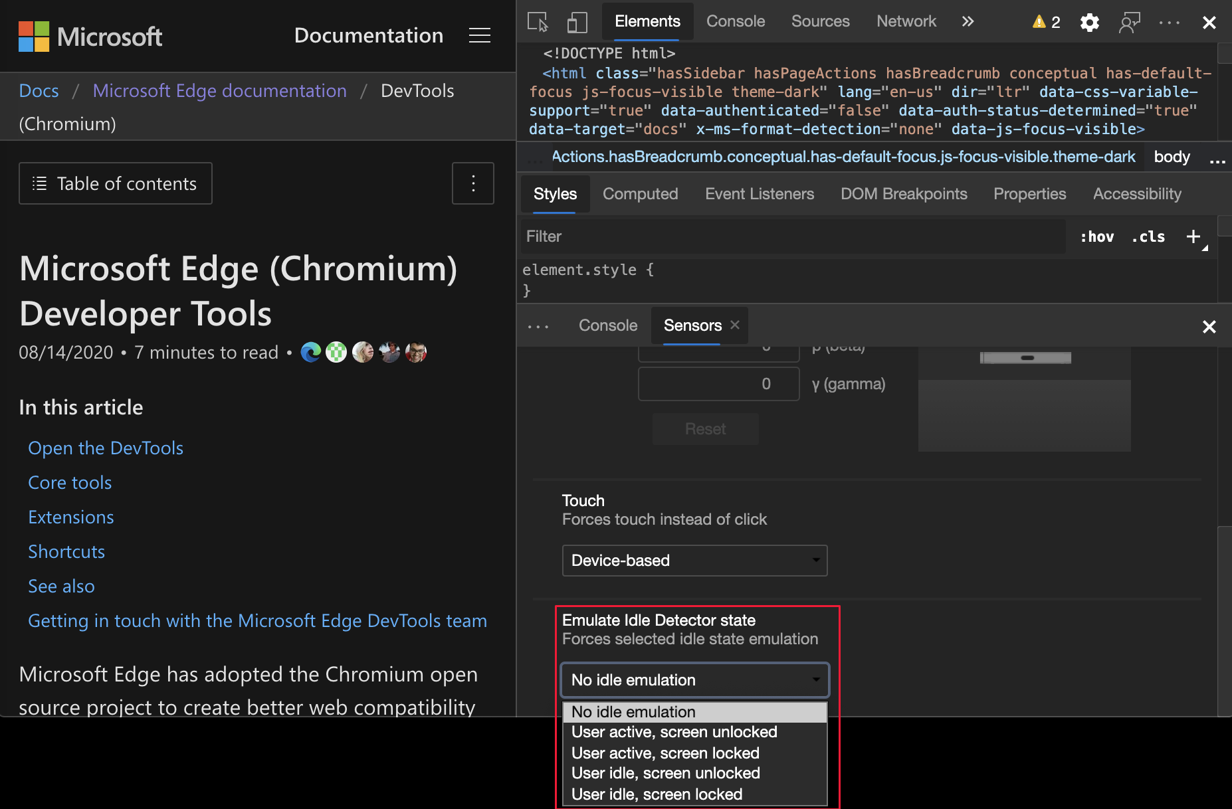Image resolution: width=1232 pixels, height=809 pixels.
Task: Add a new style rule plus icon
Action: [1193, 236]
